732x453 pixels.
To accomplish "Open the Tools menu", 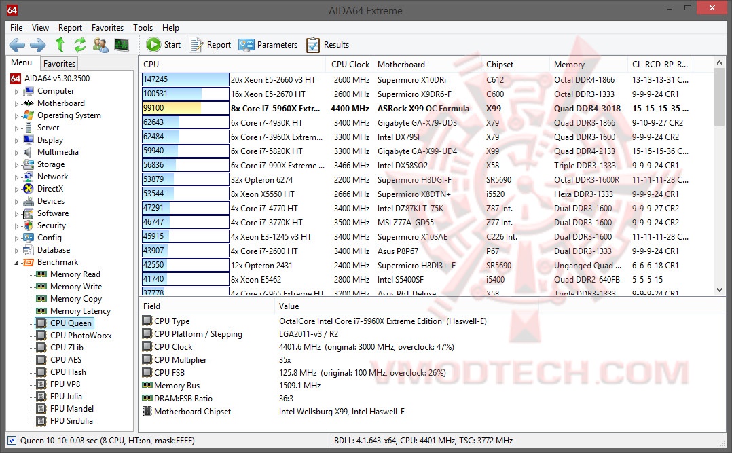I will (143, 28).
